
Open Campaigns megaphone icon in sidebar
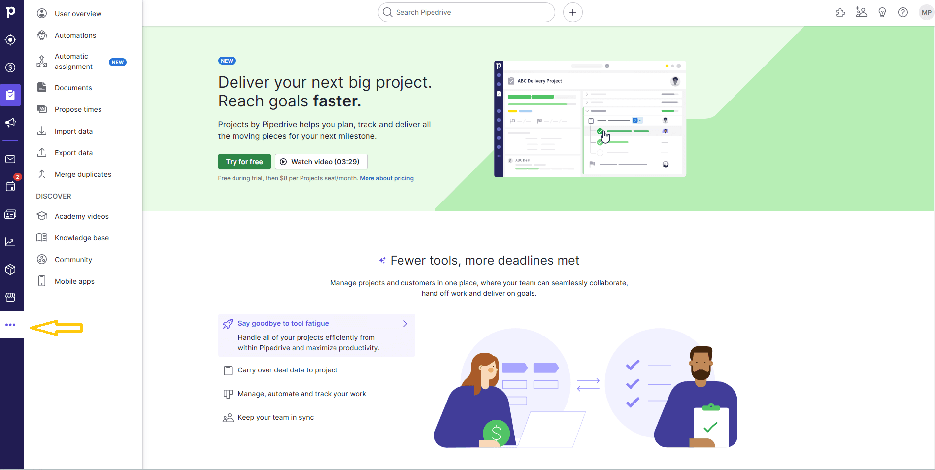pyautogui.click(x=10, y=123)
